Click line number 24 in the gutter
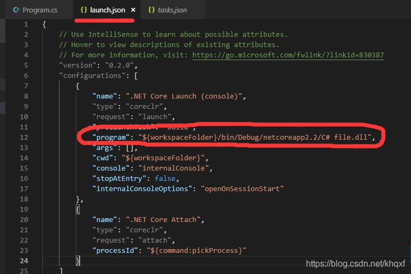 point(24,261)
